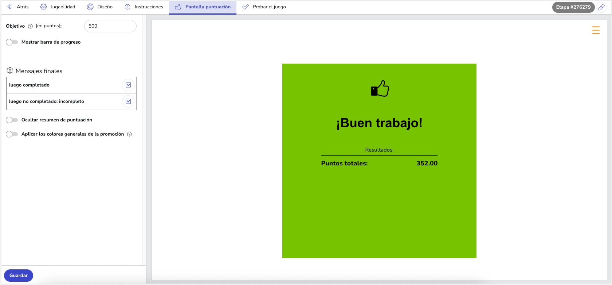Viewport: 612px width, 285px height.
Task: Click the Instrucciones question icon
Action: 127,7
